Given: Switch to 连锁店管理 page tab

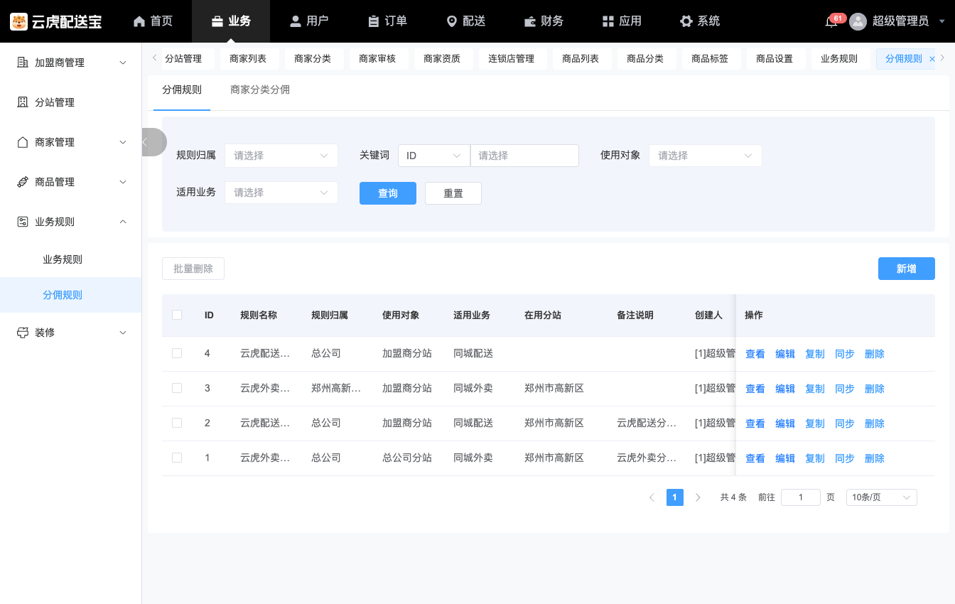Looking at the screenshot, I should 512,59.
